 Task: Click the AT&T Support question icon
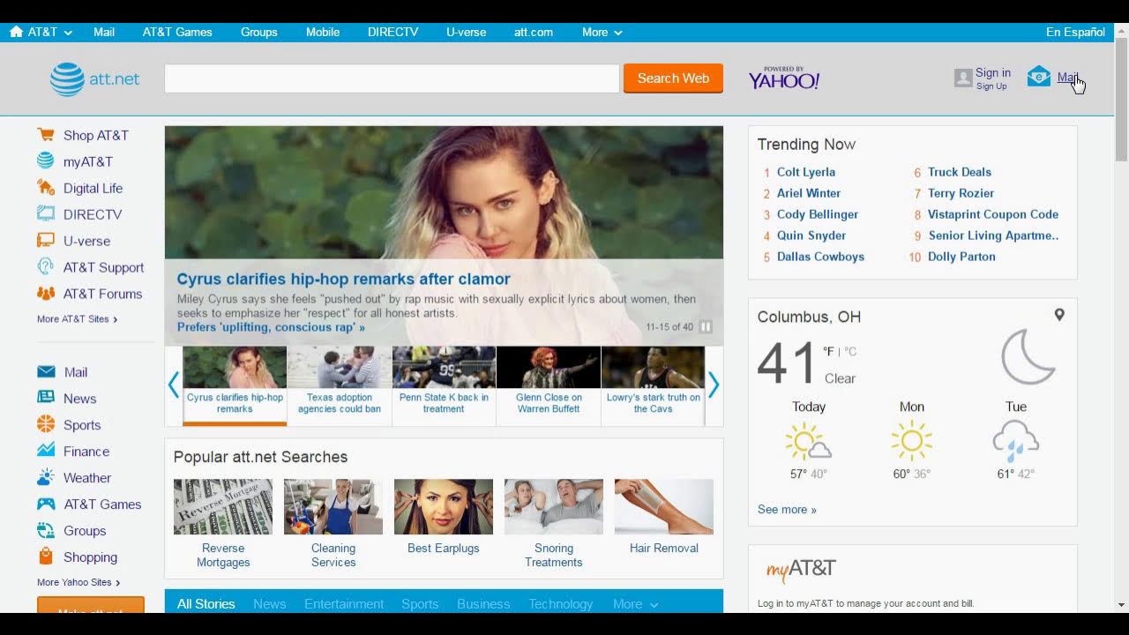point(46,267)
